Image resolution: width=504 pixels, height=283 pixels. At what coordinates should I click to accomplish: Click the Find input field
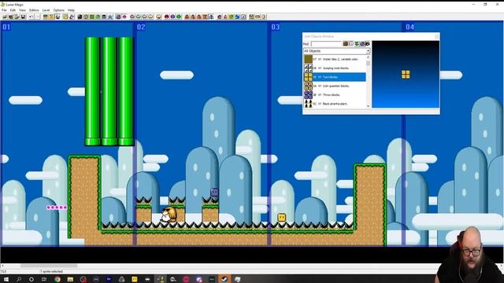click(326, 44)
